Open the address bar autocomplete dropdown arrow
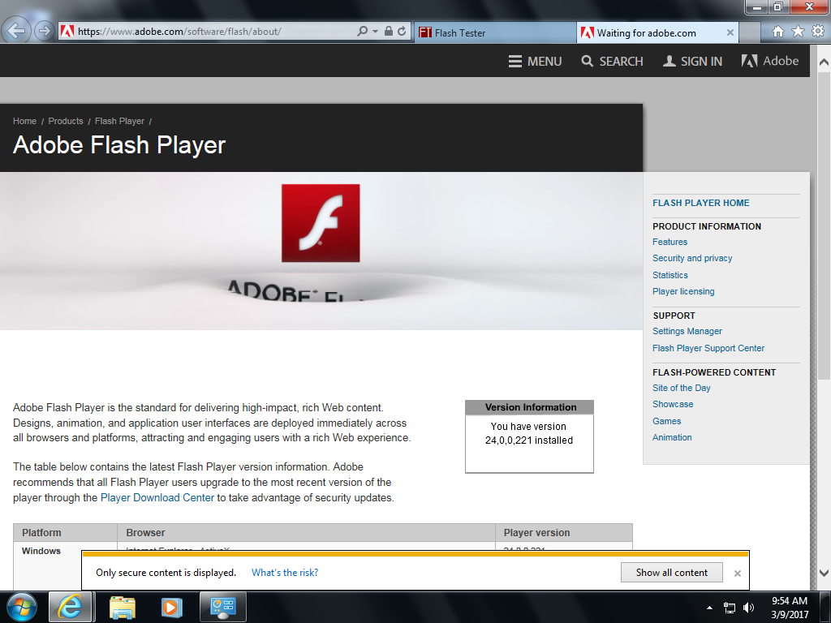Image resolution: width=831 pixels, height=623 pixels. [375, 32]
